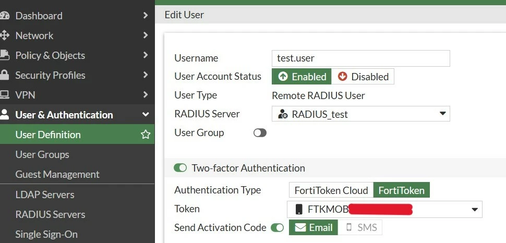Click the mobile icon on SMS button
The image size is (506, 243).
349,227
